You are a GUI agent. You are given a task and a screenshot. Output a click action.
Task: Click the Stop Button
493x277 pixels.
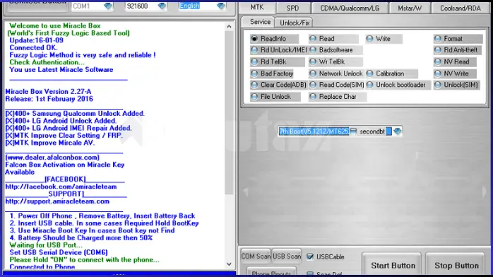[x=456, y=266]
